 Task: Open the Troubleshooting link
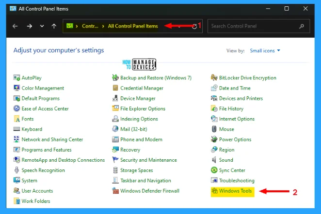237,181
